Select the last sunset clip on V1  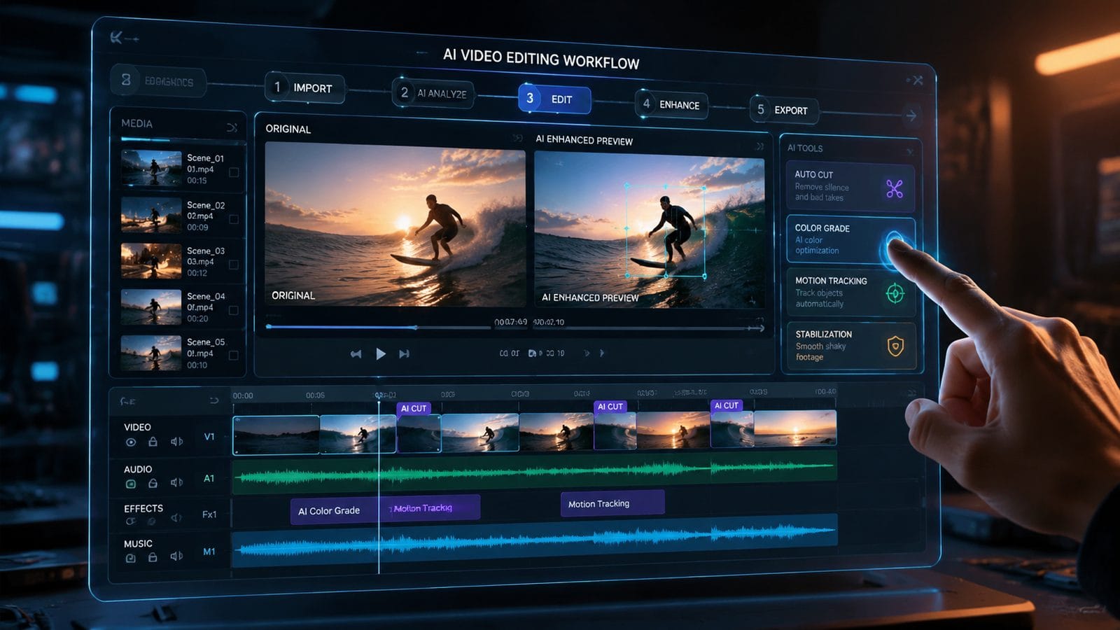click(x=795, y=428)
